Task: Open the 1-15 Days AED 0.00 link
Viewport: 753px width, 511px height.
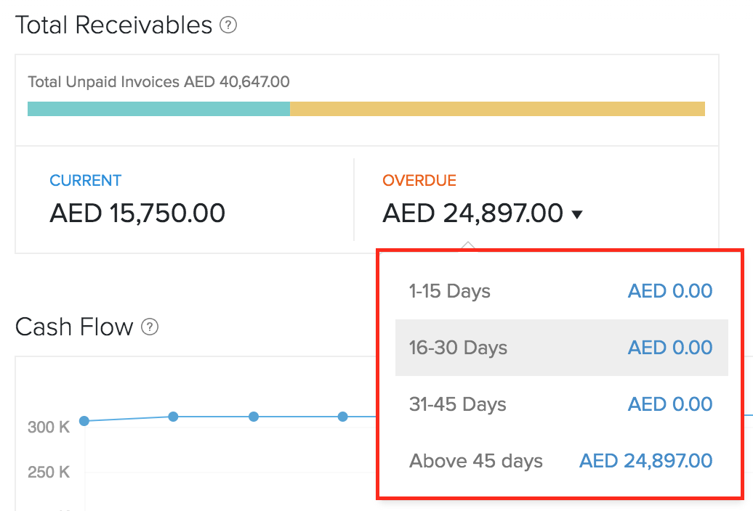Action: pyautogui.click(x=669, y=292)
